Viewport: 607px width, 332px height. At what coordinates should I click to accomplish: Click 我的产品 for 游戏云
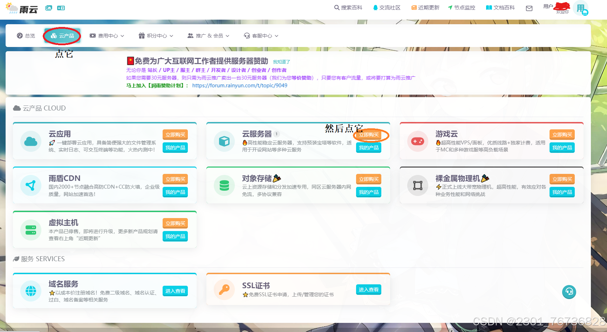pos(562,148)
